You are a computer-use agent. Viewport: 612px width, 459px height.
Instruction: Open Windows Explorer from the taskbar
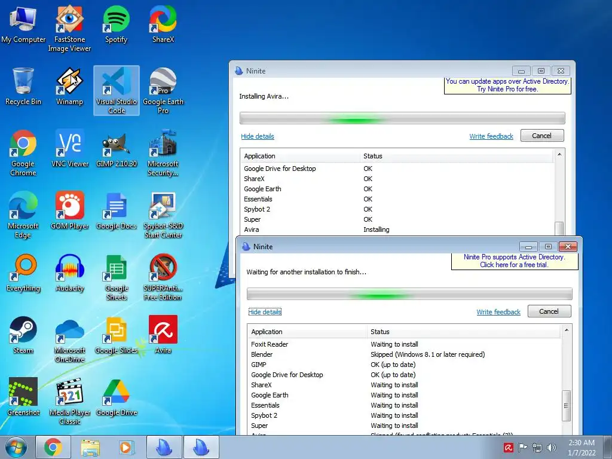click(x=90, y=447)
